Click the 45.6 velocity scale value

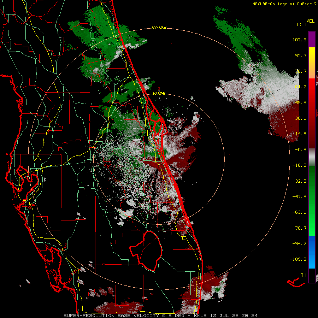tap(301, 102)
